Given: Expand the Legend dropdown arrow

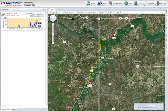Looking at the screenshot, I should (43, 15).
